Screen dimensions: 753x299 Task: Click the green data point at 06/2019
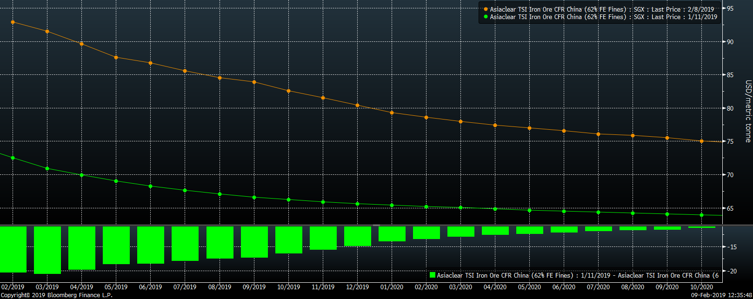click(150, 186)
